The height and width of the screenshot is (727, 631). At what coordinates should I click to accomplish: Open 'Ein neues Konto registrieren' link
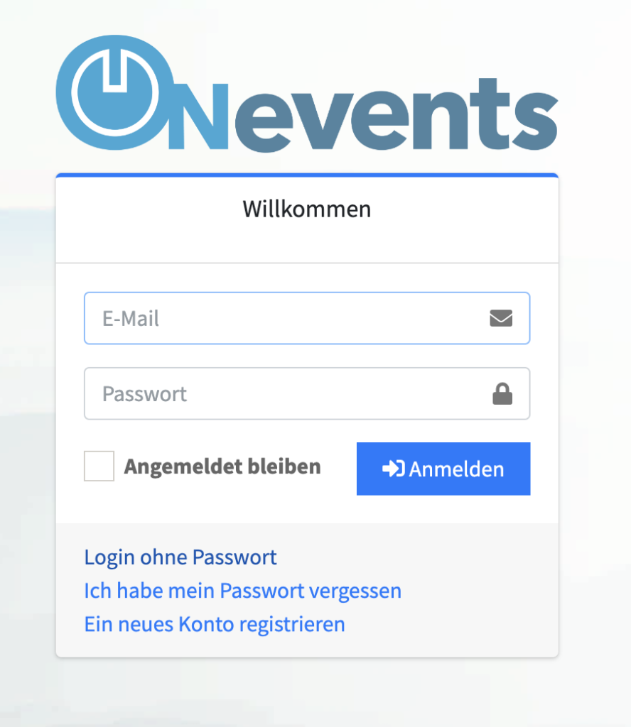click(215, 625)
